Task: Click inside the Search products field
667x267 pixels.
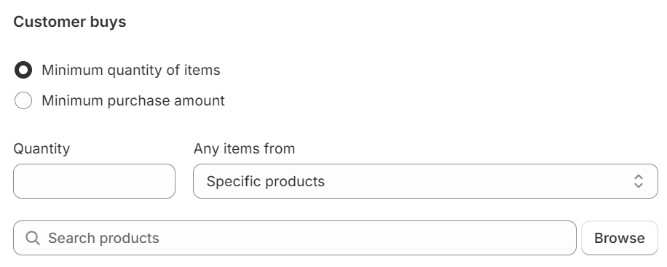Action: 295,238
